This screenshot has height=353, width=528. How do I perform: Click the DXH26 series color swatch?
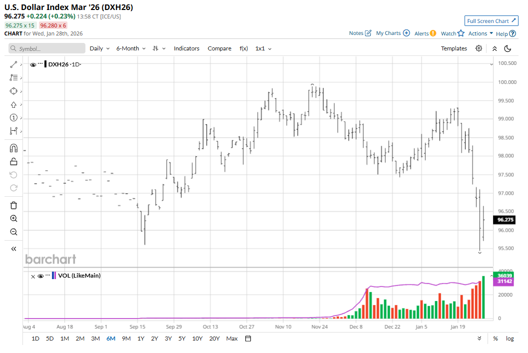point(45,64)
